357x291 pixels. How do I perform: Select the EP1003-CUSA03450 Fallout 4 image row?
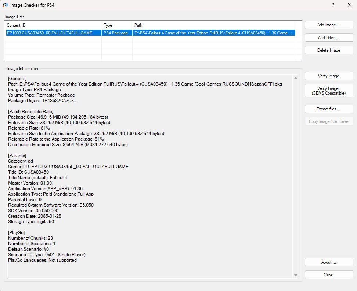pos(53,33)
